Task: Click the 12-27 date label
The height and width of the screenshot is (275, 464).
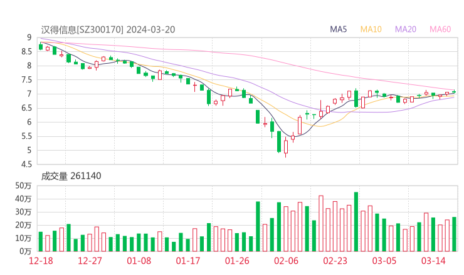Action: click(x=90, y=261)
